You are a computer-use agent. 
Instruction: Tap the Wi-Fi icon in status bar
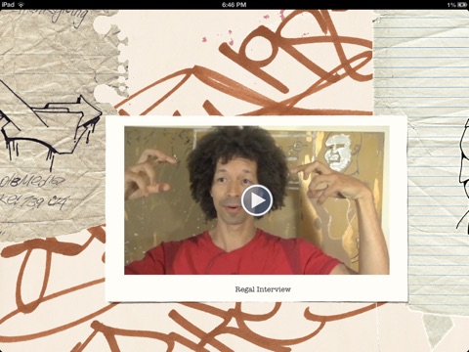coord(21,5)
